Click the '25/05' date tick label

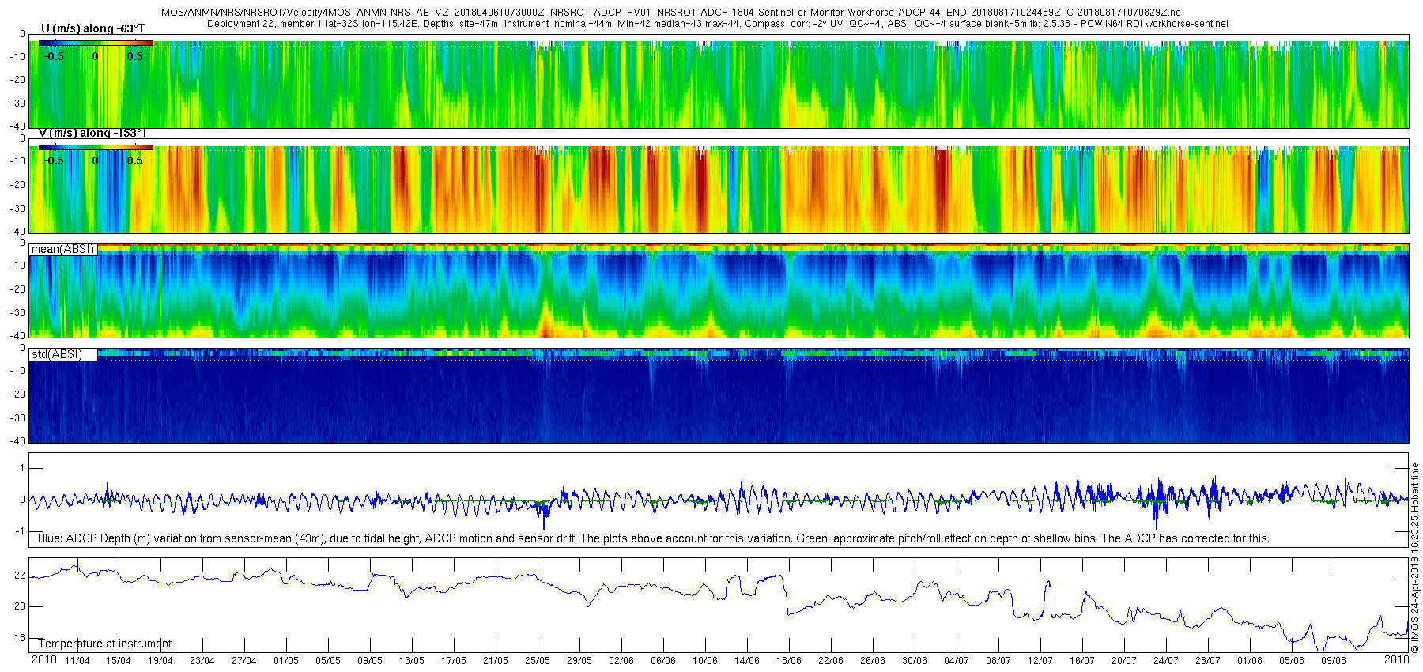538,661
